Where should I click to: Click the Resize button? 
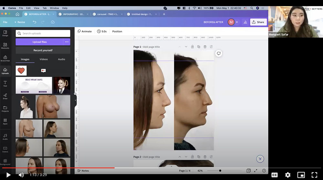(20, 22)
